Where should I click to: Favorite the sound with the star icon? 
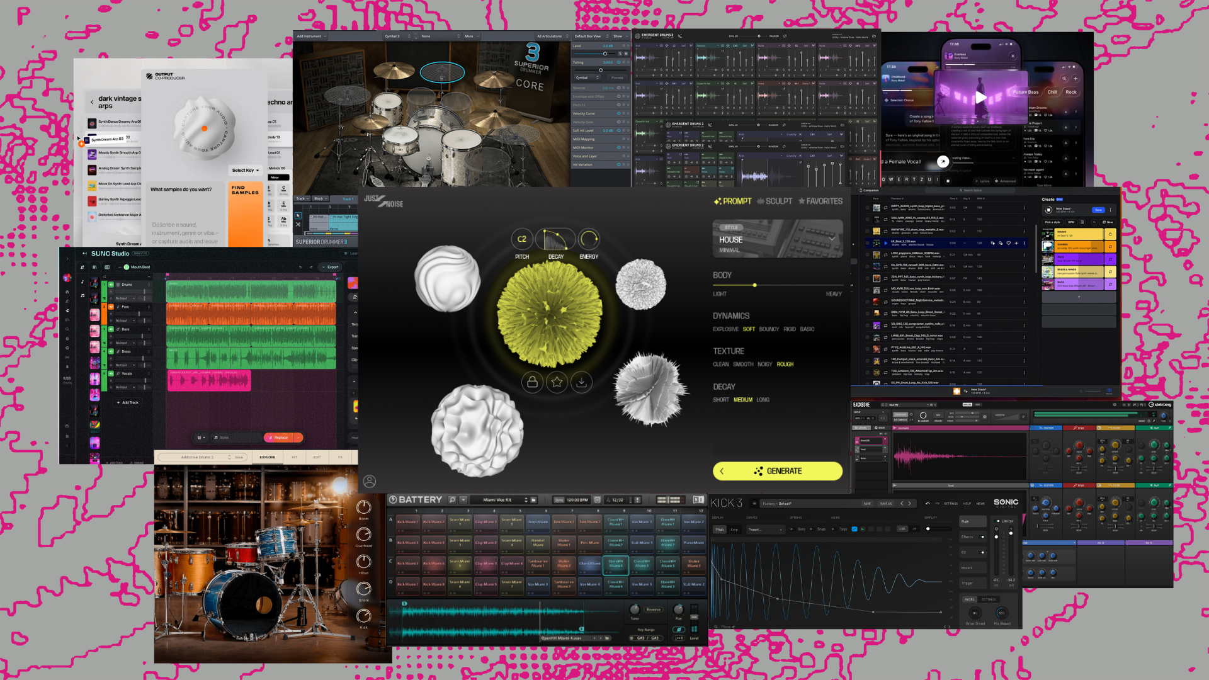click(557, 382)
